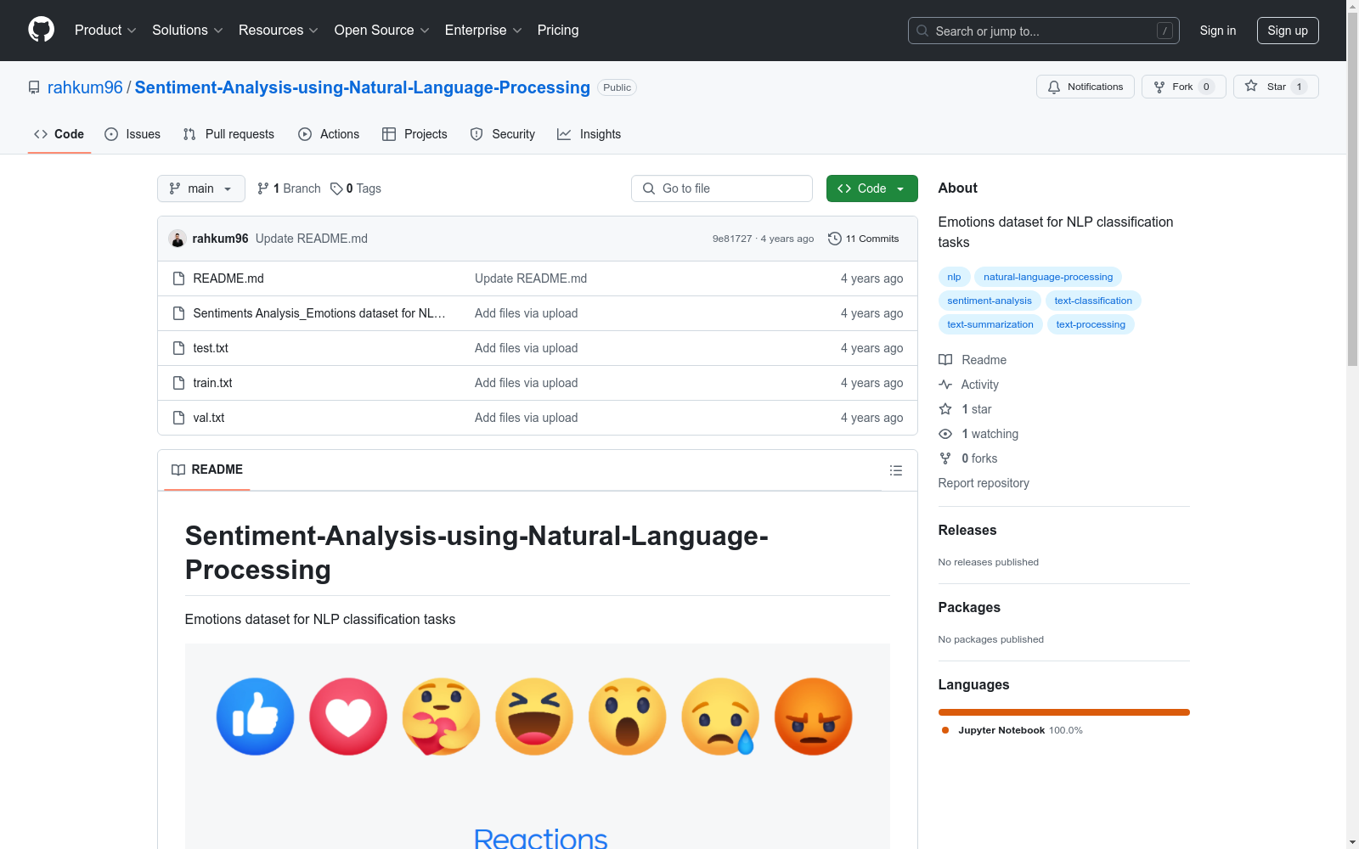Click the Sign in link
Screen dimensions: 1359x849
1218,31
